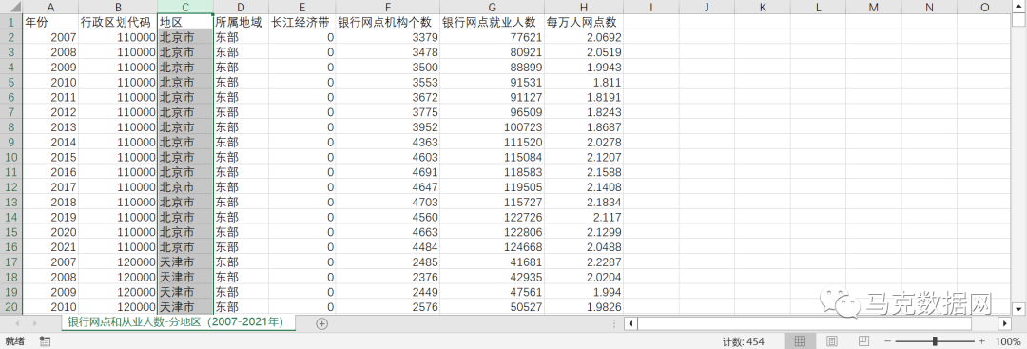This screenshot has width=1027, height=349.
Task: Move the zoom slider handle
Action: tap(935, 341)
